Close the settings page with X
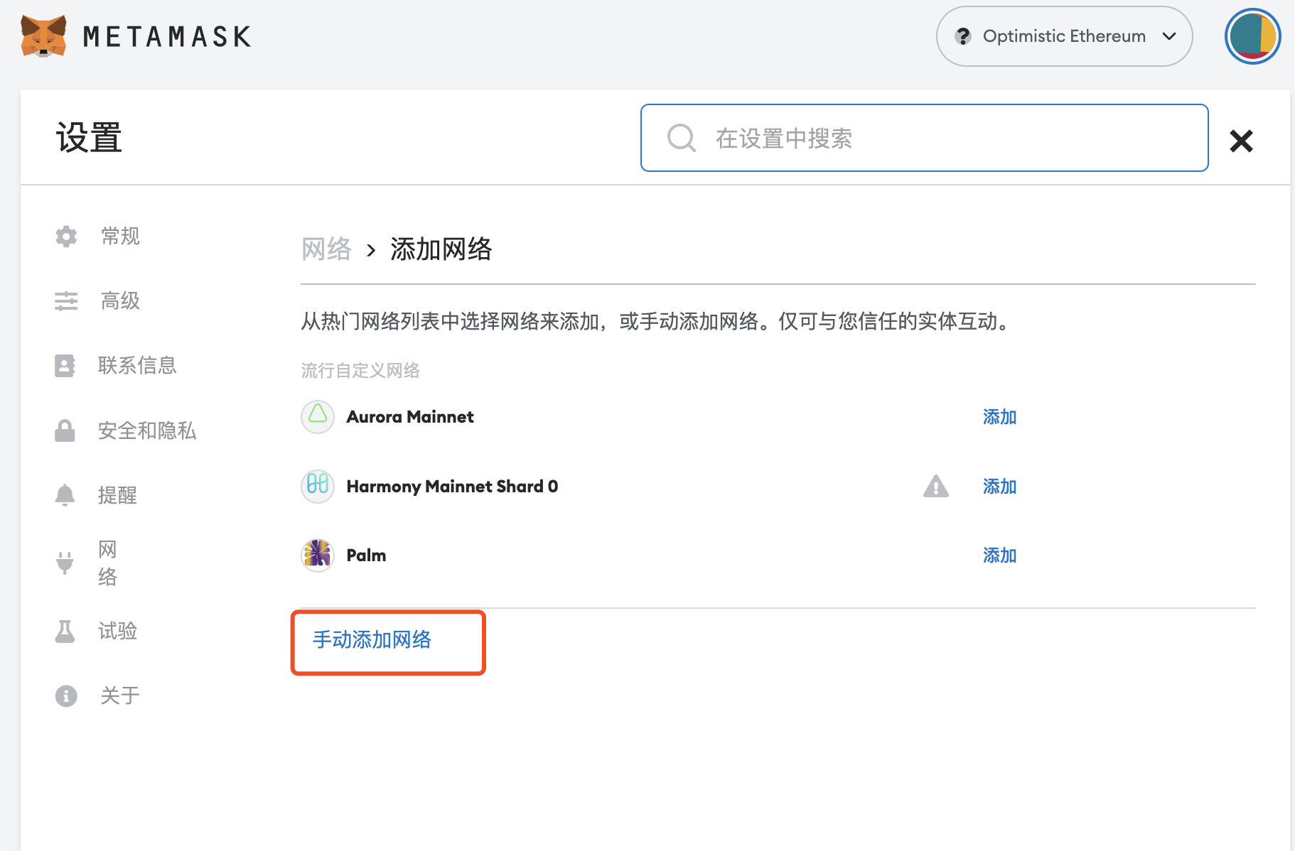The height and width of the screenshot is (851, 1295). (1241, 141)
